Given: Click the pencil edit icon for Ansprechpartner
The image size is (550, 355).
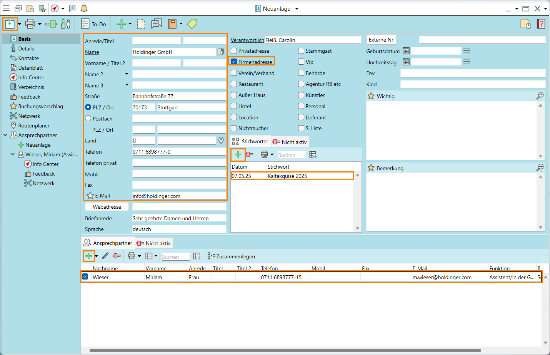Looking at the screenshot, I should pos(105,256).
